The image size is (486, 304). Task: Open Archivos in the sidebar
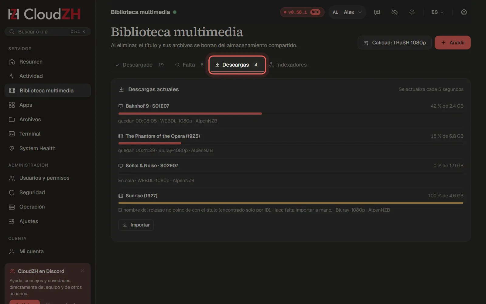48,119
